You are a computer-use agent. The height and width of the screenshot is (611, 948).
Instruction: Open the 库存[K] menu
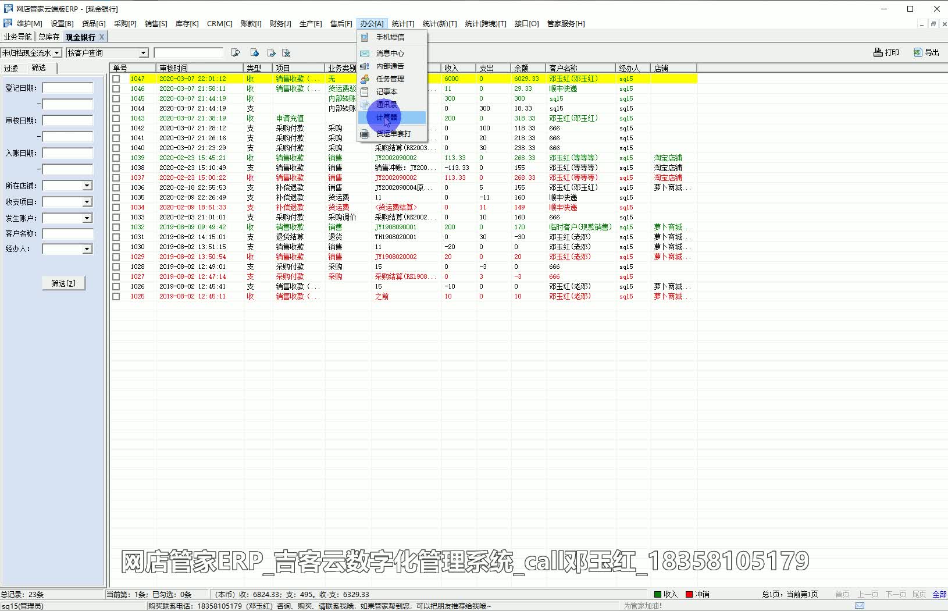tap(187, 24)
